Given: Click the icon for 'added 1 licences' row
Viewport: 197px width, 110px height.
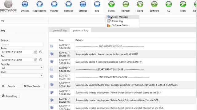Looking at the screenshot, I should coord(52,61).
